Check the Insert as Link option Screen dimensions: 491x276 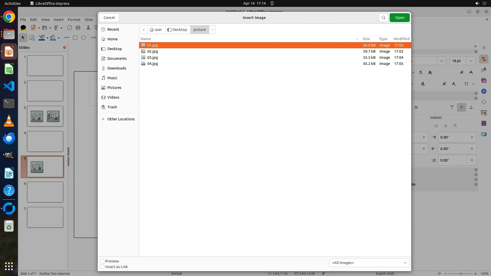[x=102, y=267]
